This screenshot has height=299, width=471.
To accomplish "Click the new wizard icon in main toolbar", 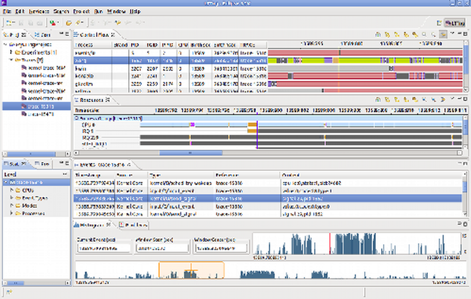I will click(x=10, y=23).
